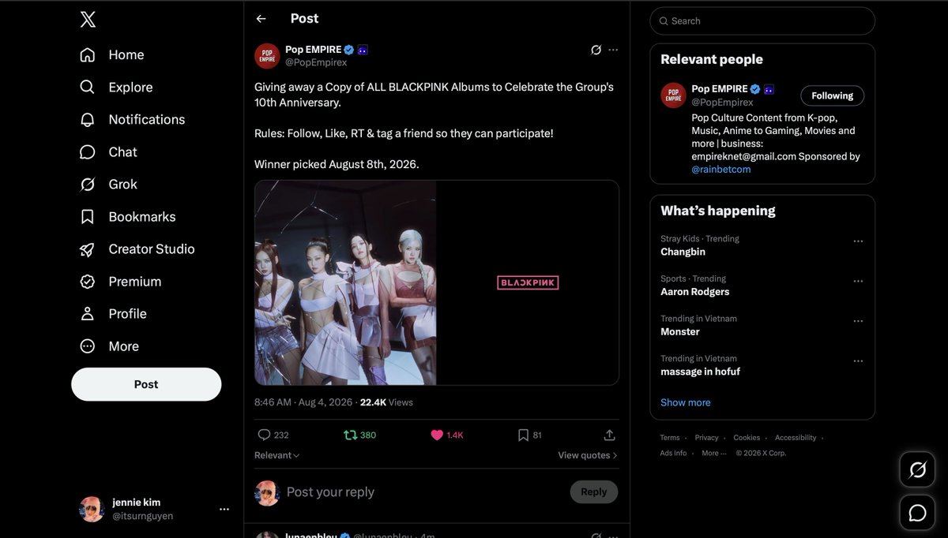Open the floating chat button
Image resolution: width=948 pixels, height=538 pixels.
(x=917, y=513)
